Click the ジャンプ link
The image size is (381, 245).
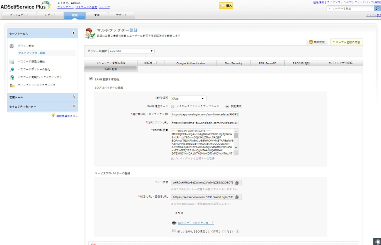coord(104,7)
